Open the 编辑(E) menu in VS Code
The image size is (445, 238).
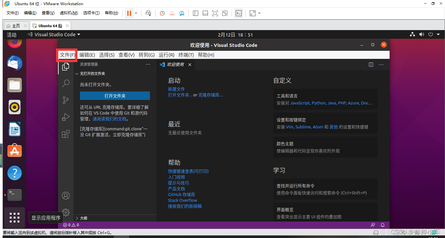click(x=87, y=55)
